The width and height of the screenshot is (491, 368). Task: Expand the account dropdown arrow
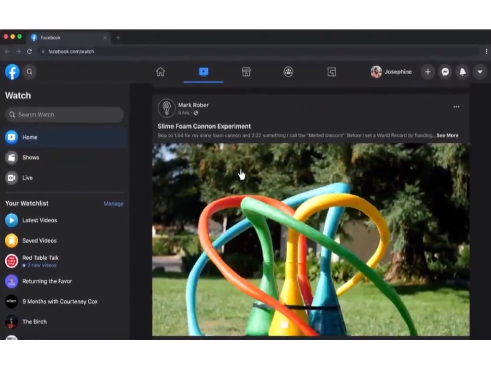pos(479,72)
